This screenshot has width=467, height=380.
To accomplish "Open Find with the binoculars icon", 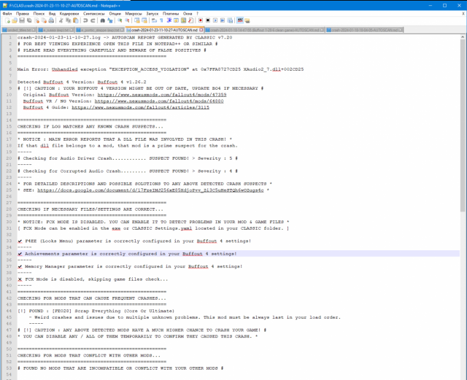I will click(x=102, y=20).
